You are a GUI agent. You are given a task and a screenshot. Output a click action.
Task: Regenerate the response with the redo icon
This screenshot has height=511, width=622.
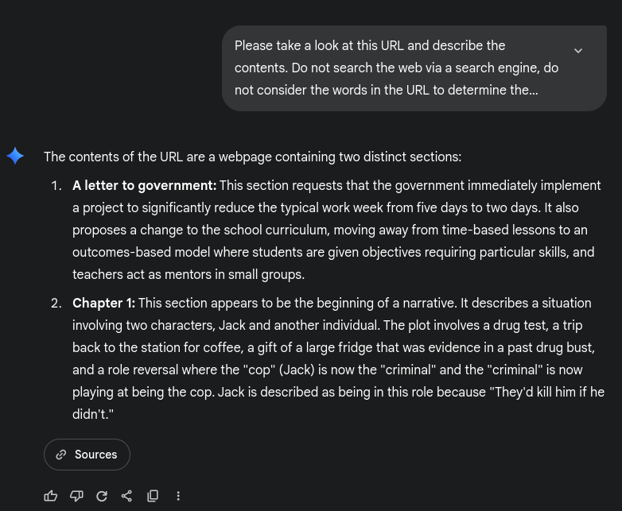(x=102, y=496)
